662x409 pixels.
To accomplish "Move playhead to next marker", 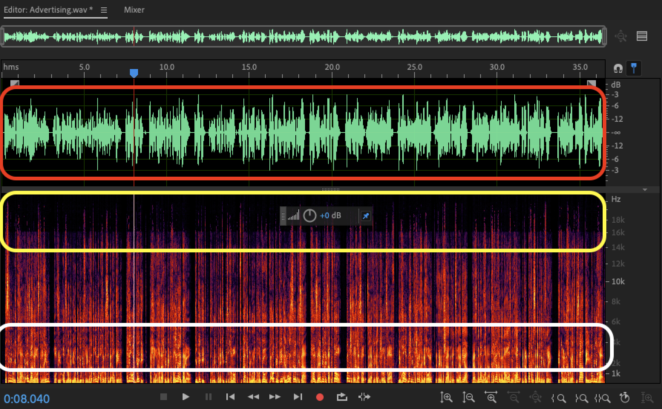I will pyautogui.click(x=298, y=397).
